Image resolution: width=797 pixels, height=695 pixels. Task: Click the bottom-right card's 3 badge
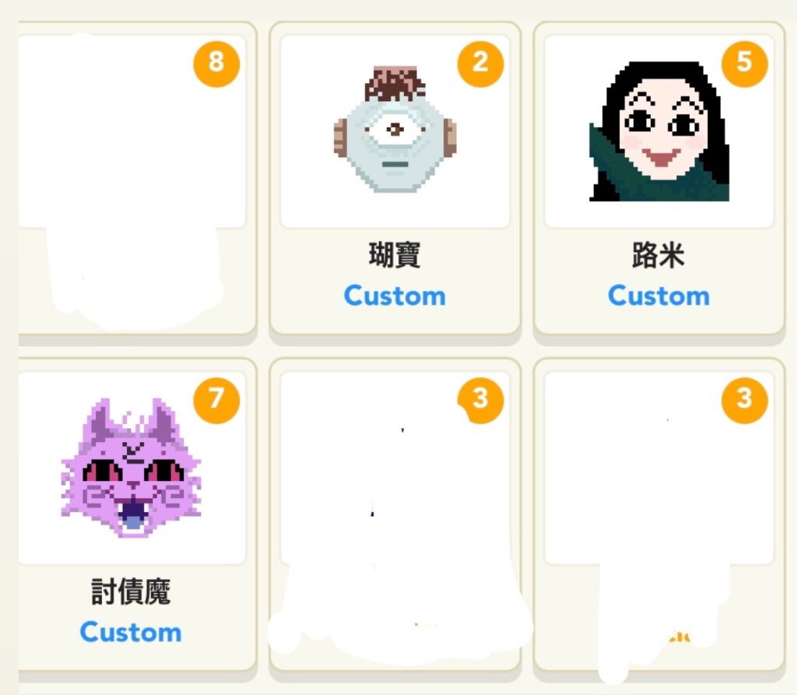[x=745, y=401]
